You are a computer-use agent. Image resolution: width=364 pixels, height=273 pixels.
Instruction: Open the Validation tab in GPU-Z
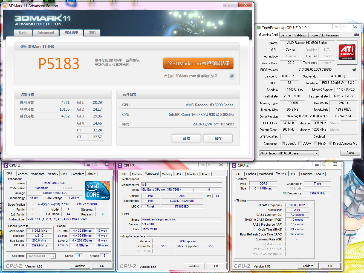click(x=301, y=35)
